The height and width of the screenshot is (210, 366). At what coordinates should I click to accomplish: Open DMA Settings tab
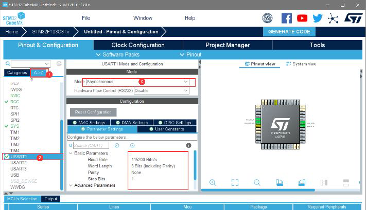coord(132,123)
